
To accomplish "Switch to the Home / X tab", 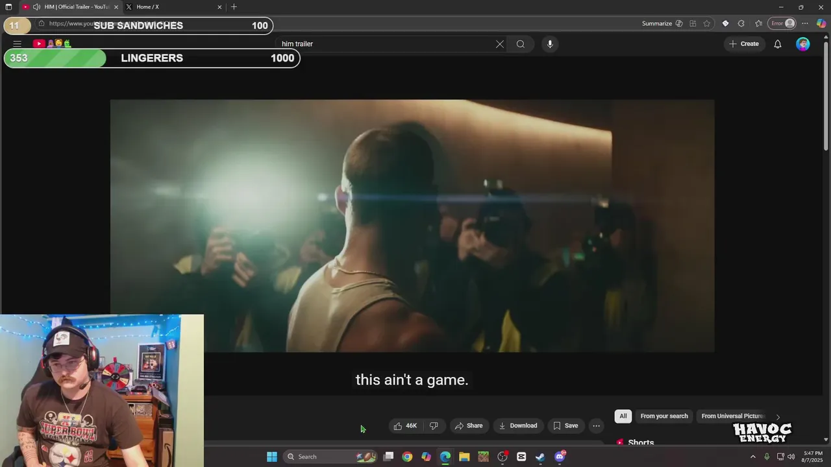I will pos(170,7).
